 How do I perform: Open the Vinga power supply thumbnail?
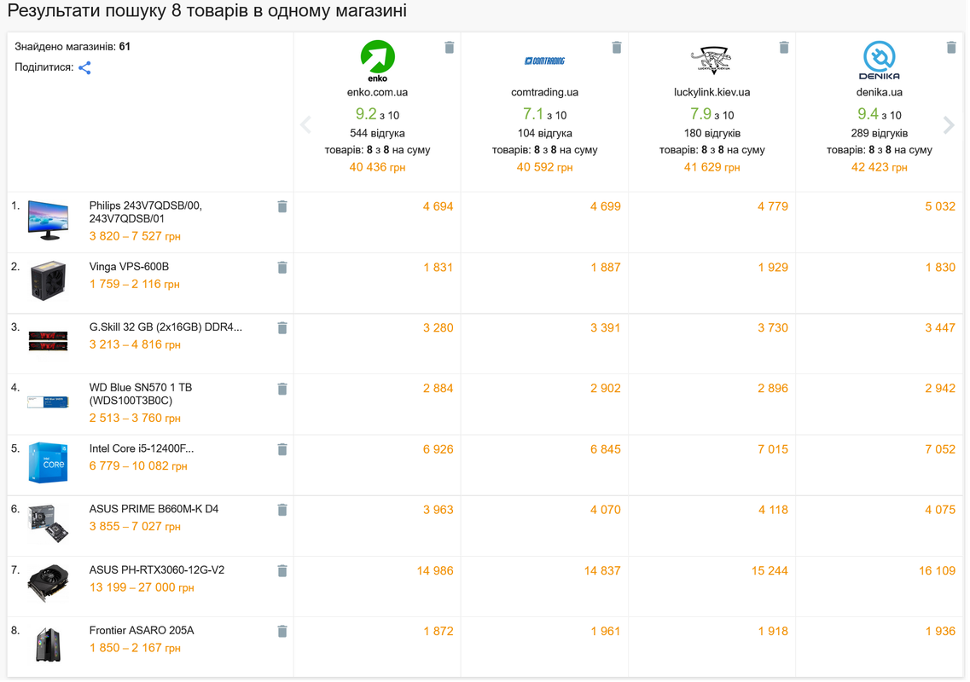pyautogui.click(x=49, y=282)
